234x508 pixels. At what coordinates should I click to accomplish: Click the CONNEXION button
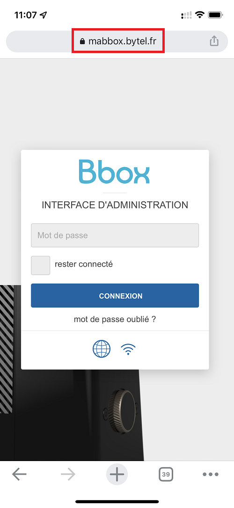coord(115,295)
